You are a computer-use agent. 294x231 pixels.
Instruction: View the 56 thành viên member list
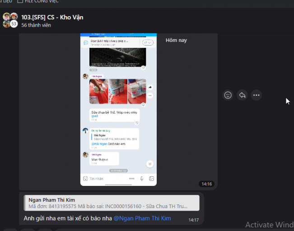pos(36,25)
